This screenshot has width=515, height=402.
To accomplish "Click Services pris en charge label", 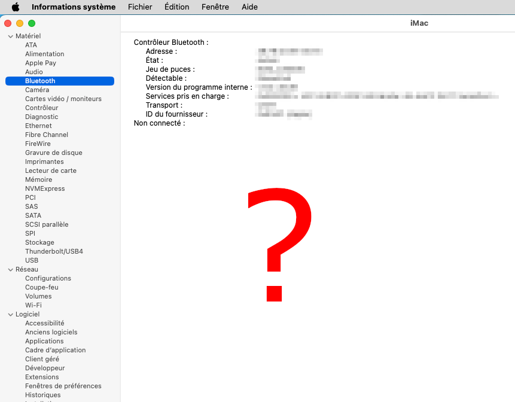I will tap(187, 96).
